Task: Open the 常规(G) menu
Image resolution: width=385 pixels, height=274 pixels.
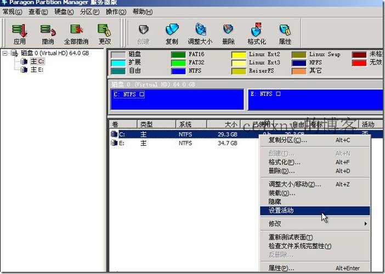Action: [12, 12]
